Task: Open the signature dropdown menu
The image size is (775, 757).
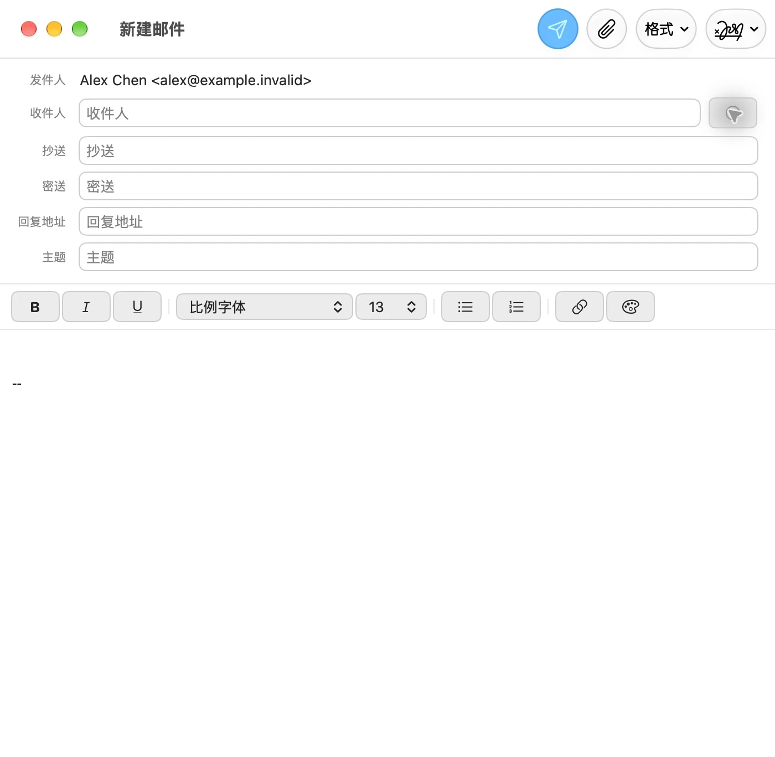Action: pos(736,29)
